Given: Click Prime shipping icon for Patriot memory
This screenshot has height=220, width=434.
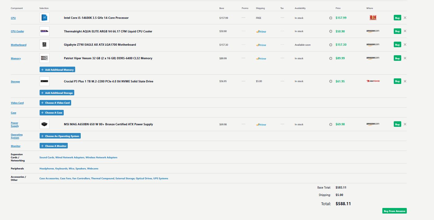Looking at the screenshot, I should pyautogui.click(x=261, y=59).
